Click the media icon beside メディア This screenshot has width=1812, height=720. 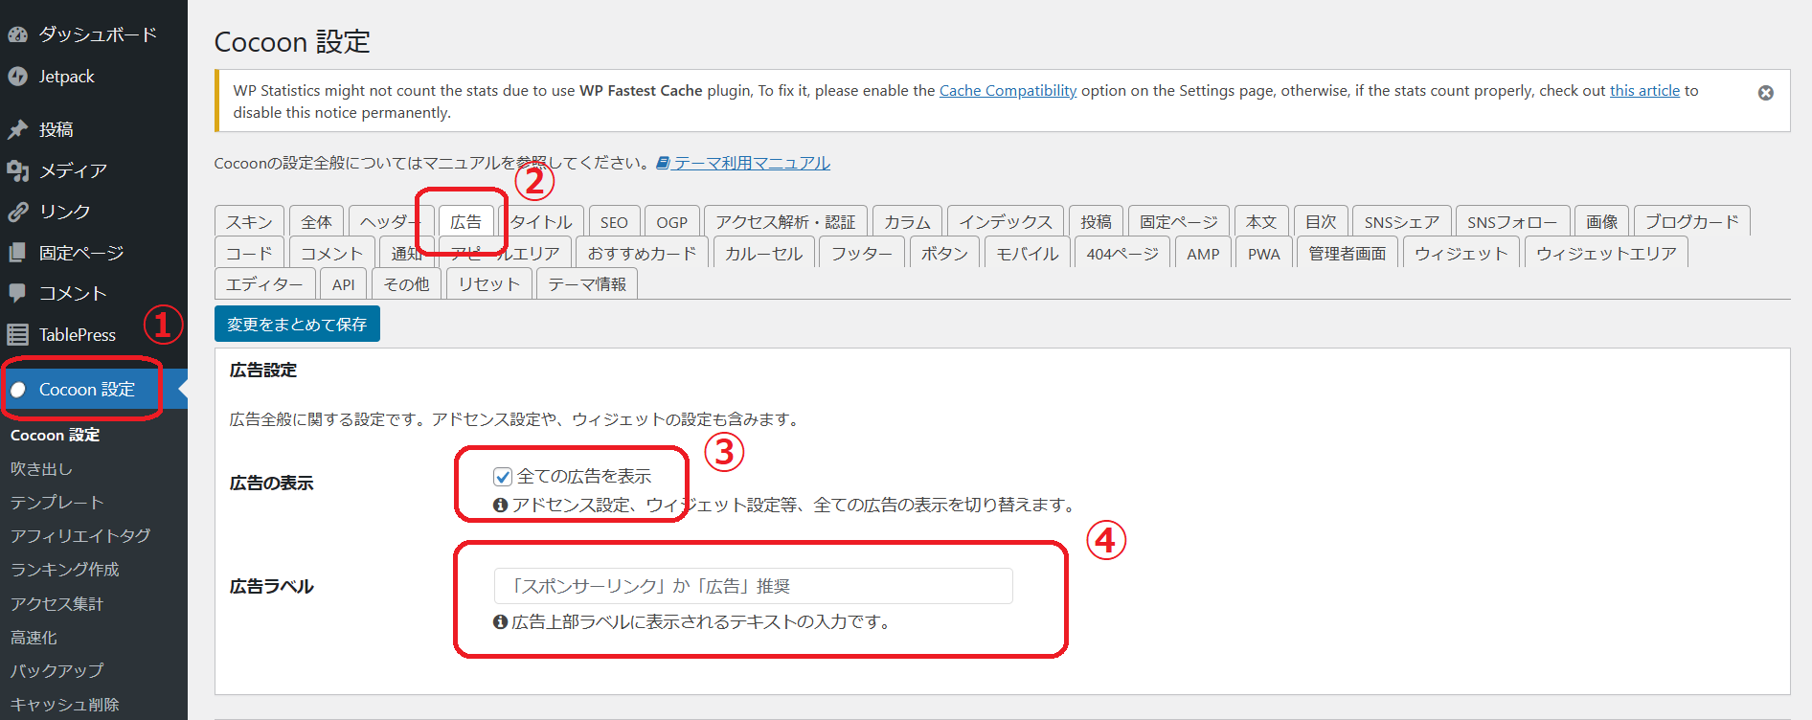(x=17, y=170)
